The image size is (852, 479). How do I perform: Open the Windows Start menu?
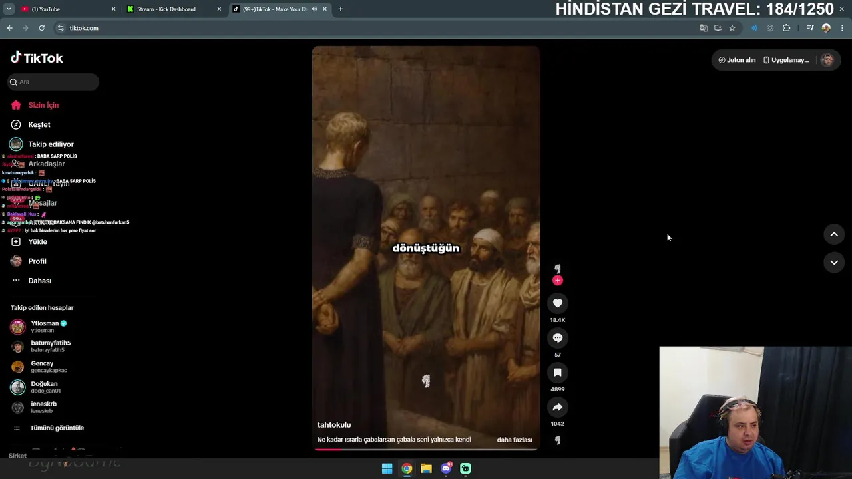click(387, 468)
